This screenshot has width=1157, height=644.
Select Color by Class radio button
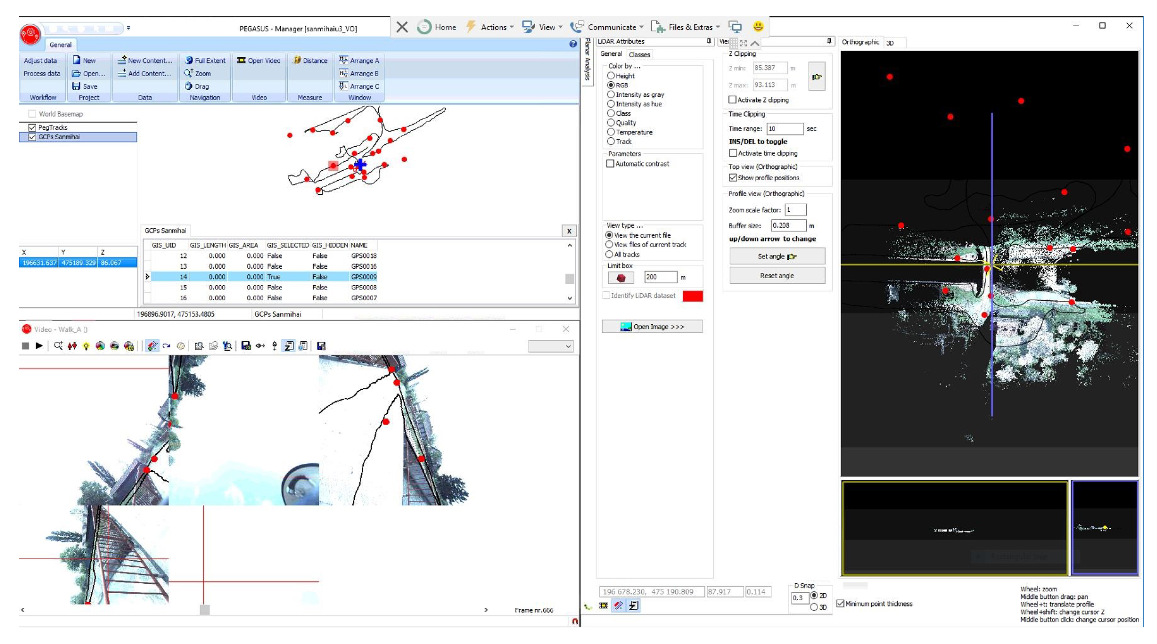[x=611, y=114]
